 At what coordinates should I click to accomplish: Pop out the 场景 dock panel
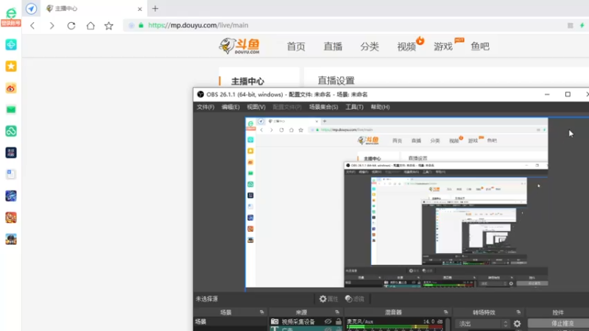tap(262, 312)
